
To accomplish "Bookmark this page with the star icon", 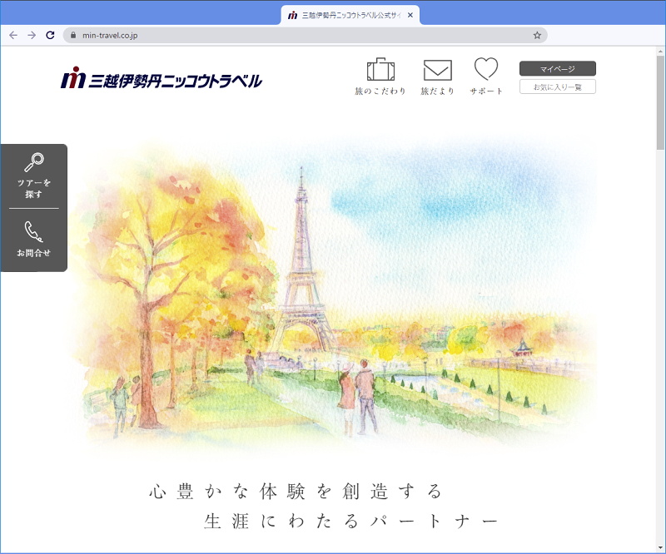I will pos(537,35).
